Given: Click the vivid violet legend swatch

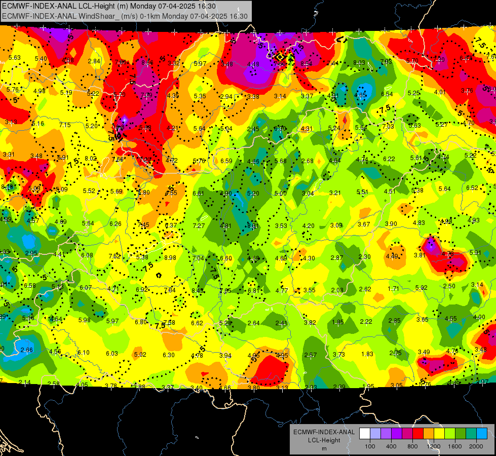Looking at the screenshot, I should [x=397, y=434].
